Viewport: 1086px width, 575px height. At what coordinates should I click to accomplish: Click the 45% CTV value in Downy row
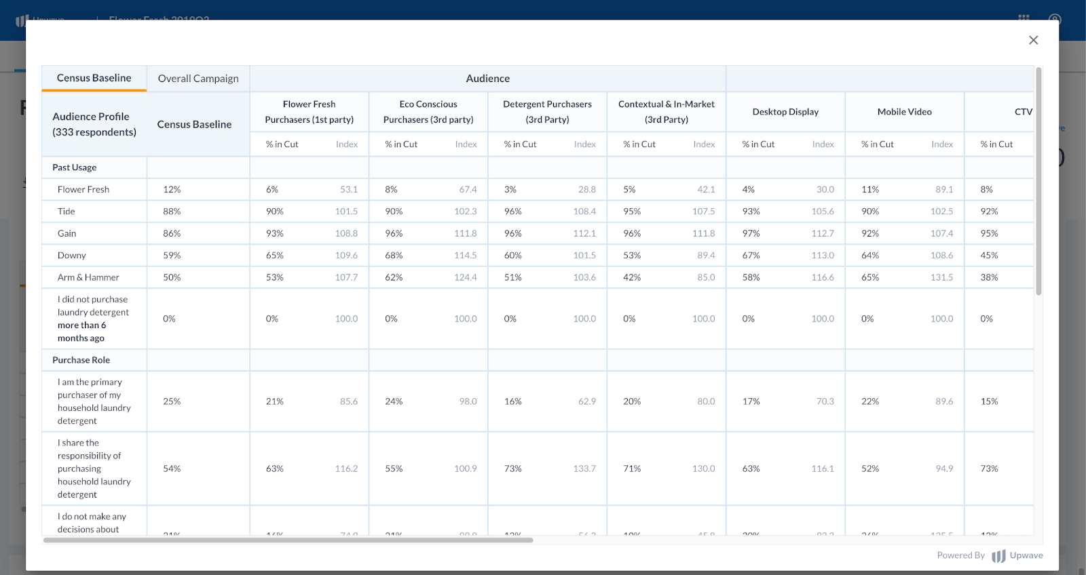pos(989,256)
